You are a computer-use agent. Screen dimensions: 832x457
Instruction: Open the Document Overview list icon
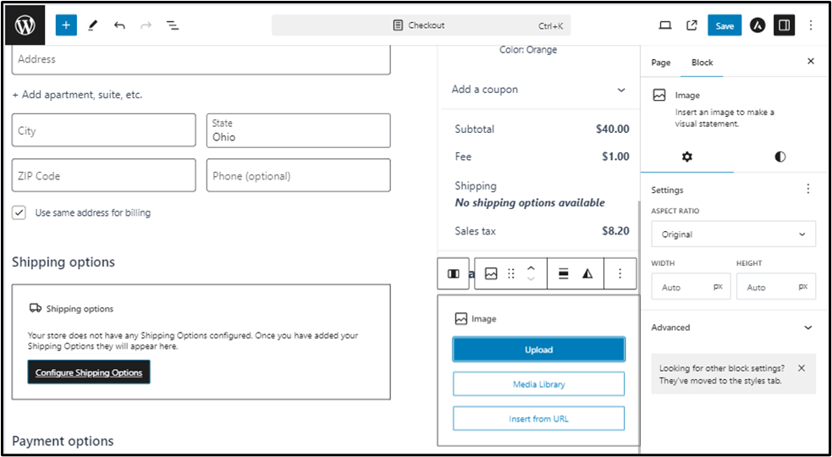pos(173,25)
